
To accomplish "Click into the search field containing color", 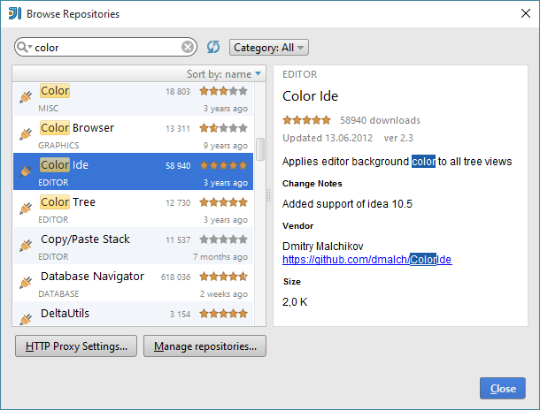I will coord(107,47).
